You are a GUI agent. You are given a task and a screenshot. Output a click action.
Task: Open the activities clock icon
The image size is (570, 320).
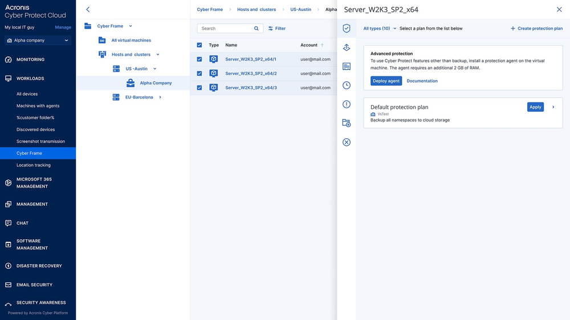click(x=347, y=85)
